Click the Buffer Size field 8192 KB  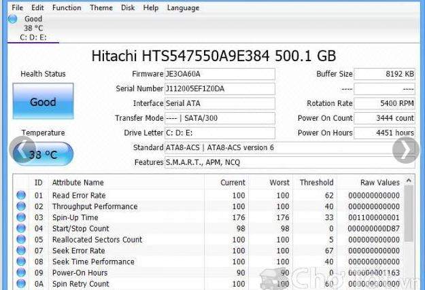[x=385, y=74]
